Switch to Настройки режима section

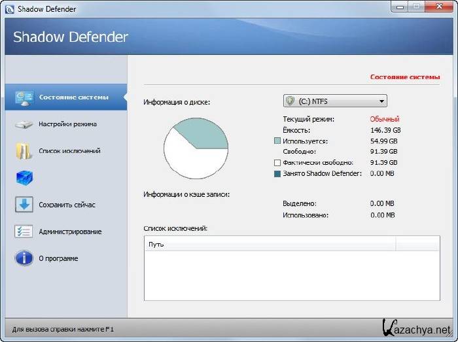coord(67,124)
